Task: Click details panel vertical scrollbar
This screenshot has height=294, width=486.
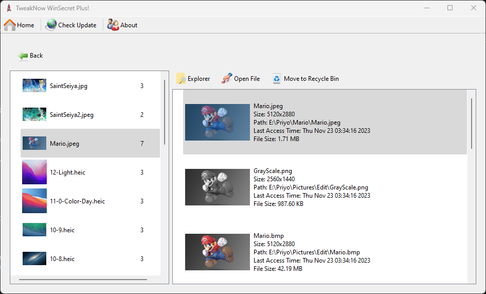Action: pyautogui.click(x=472, y=124)
